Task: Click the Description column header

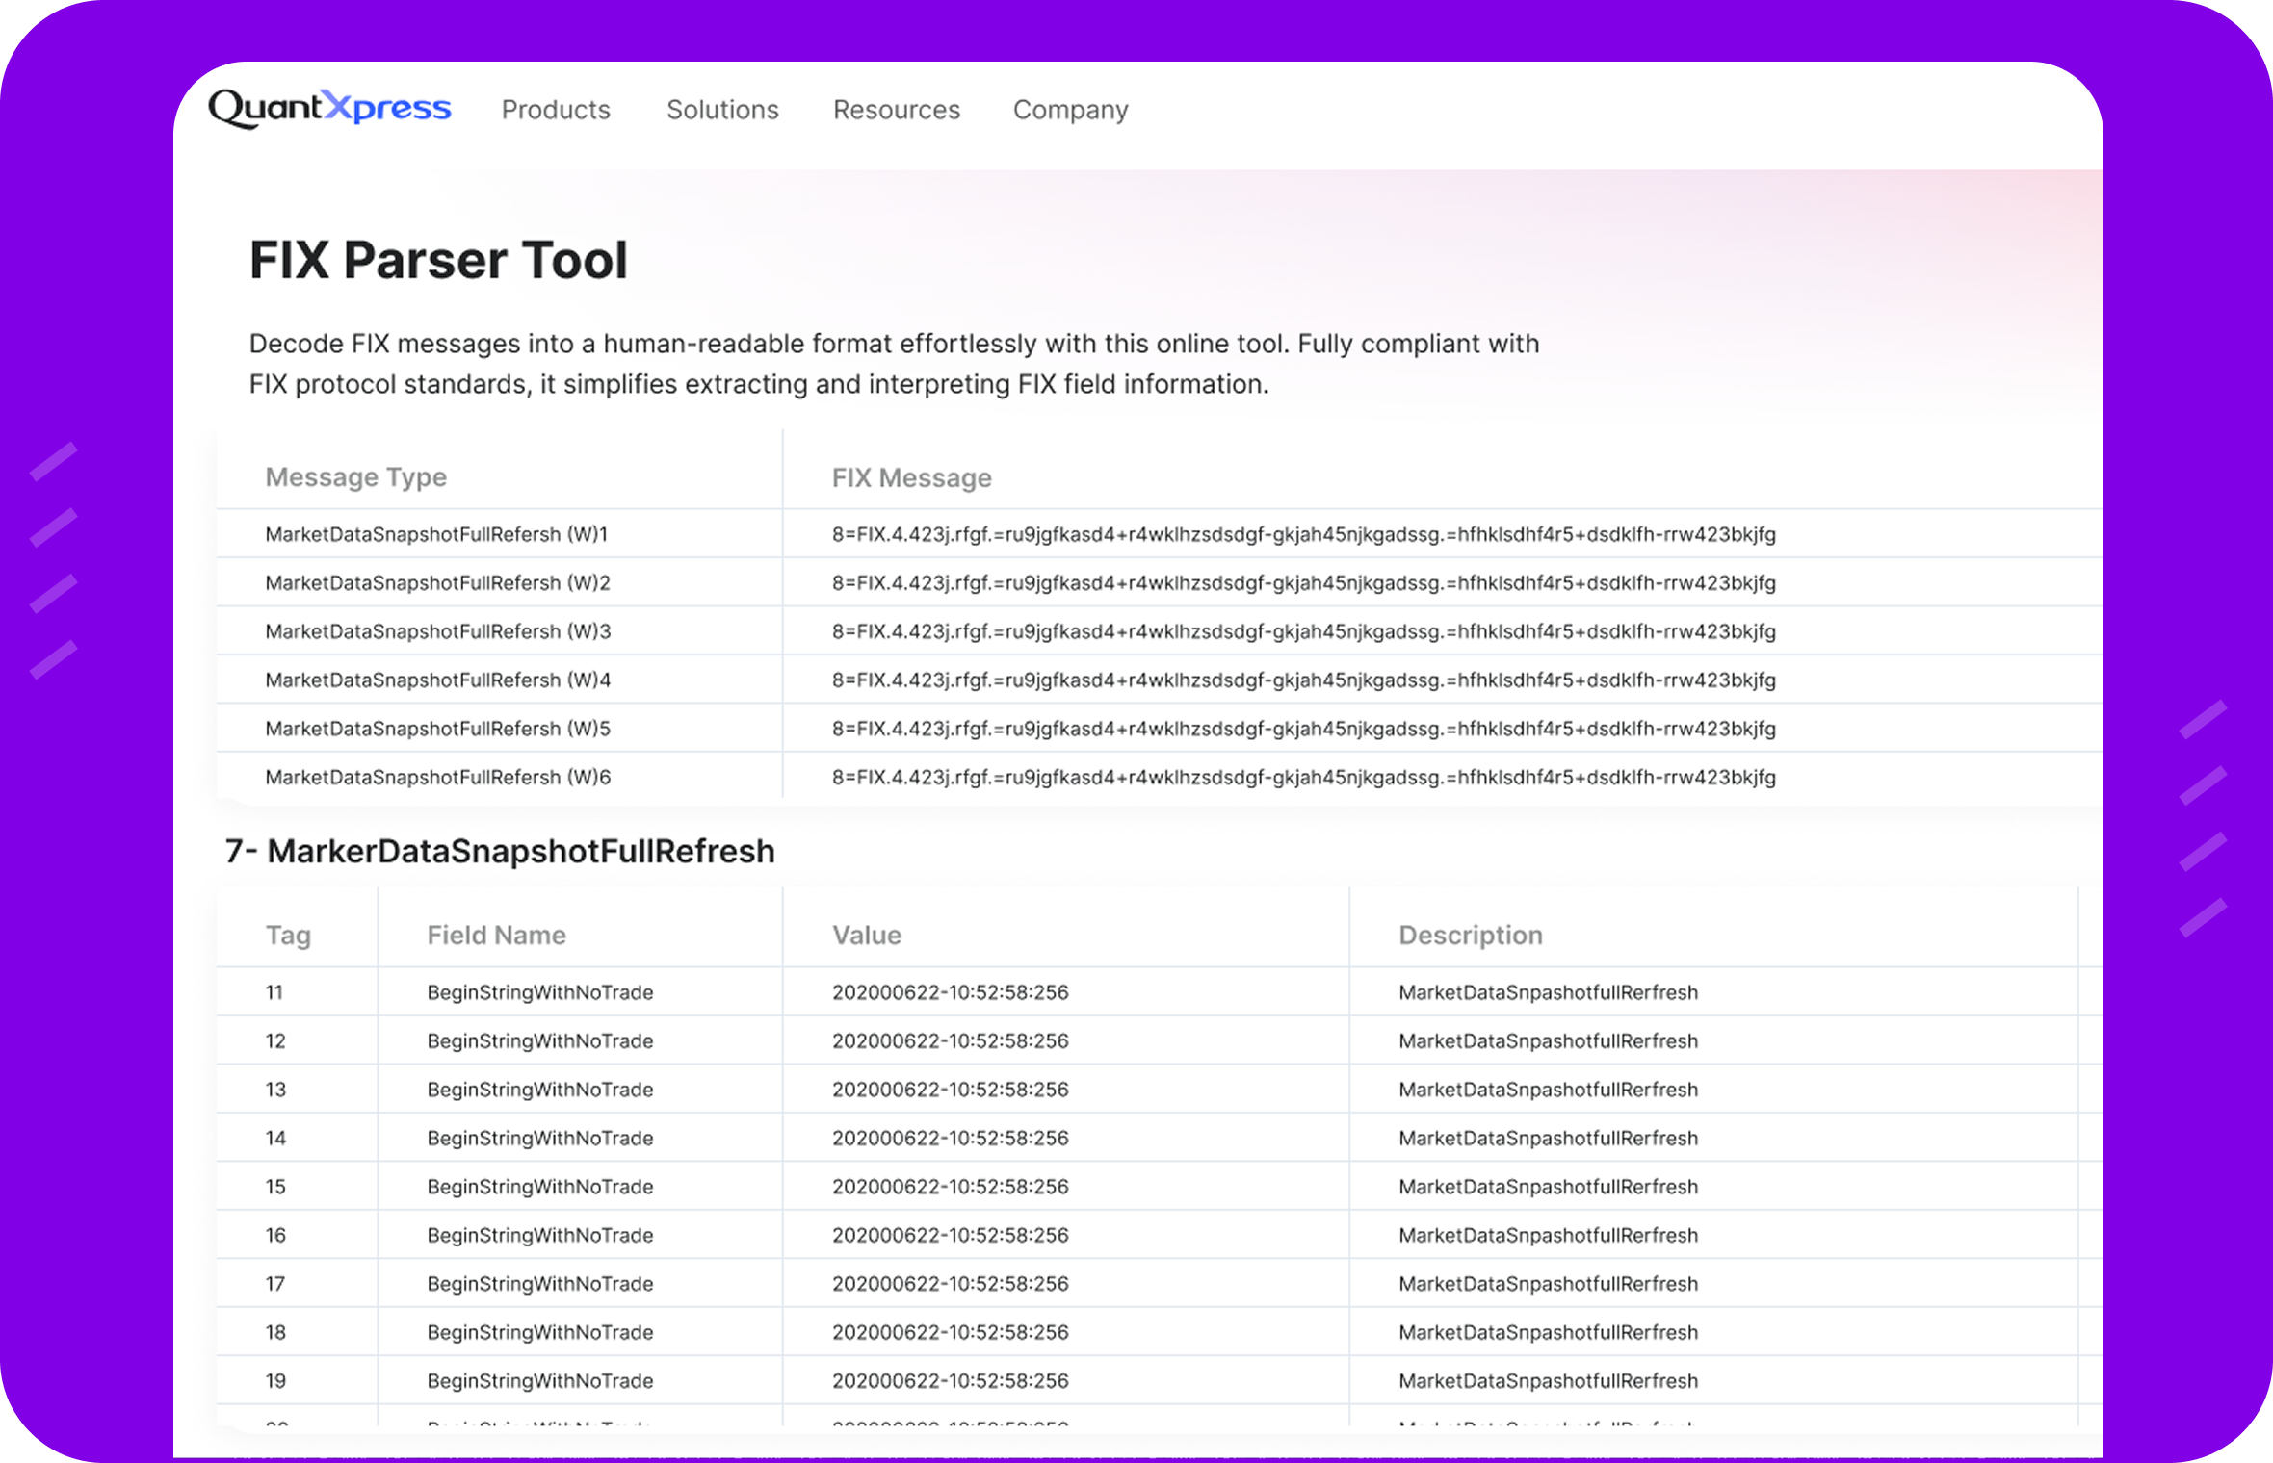Action: [x=1470, y=936]
